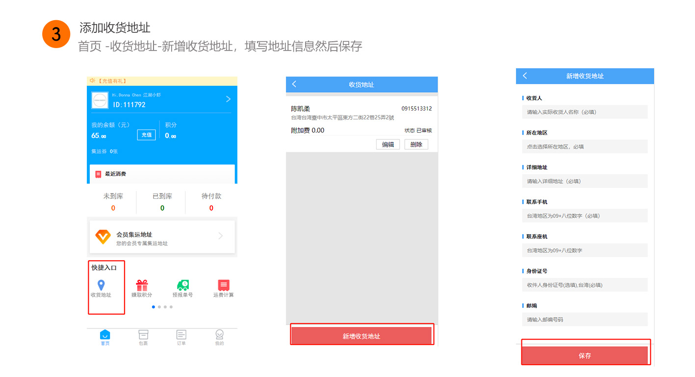The height and width of the screenshot is (377, 695).
Task: Click the 会员集运地址 diamond icon
Action: point(103,237)
